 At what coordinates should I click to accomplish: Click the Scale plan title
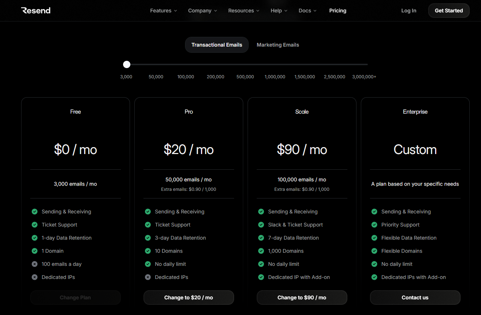click(302, 112)
